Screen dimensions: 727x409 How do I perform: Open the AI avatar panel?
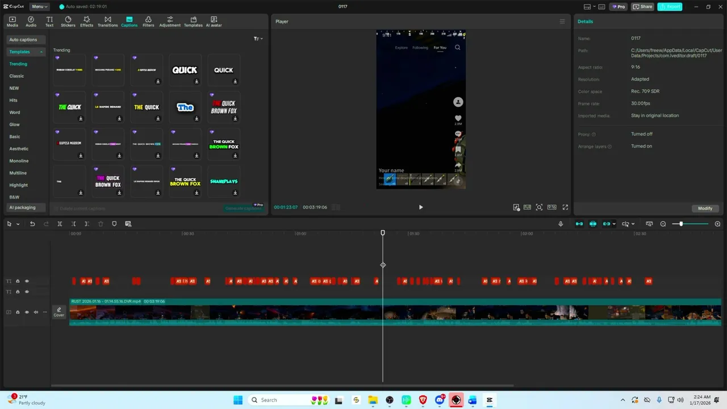click(x=214, y=22)
